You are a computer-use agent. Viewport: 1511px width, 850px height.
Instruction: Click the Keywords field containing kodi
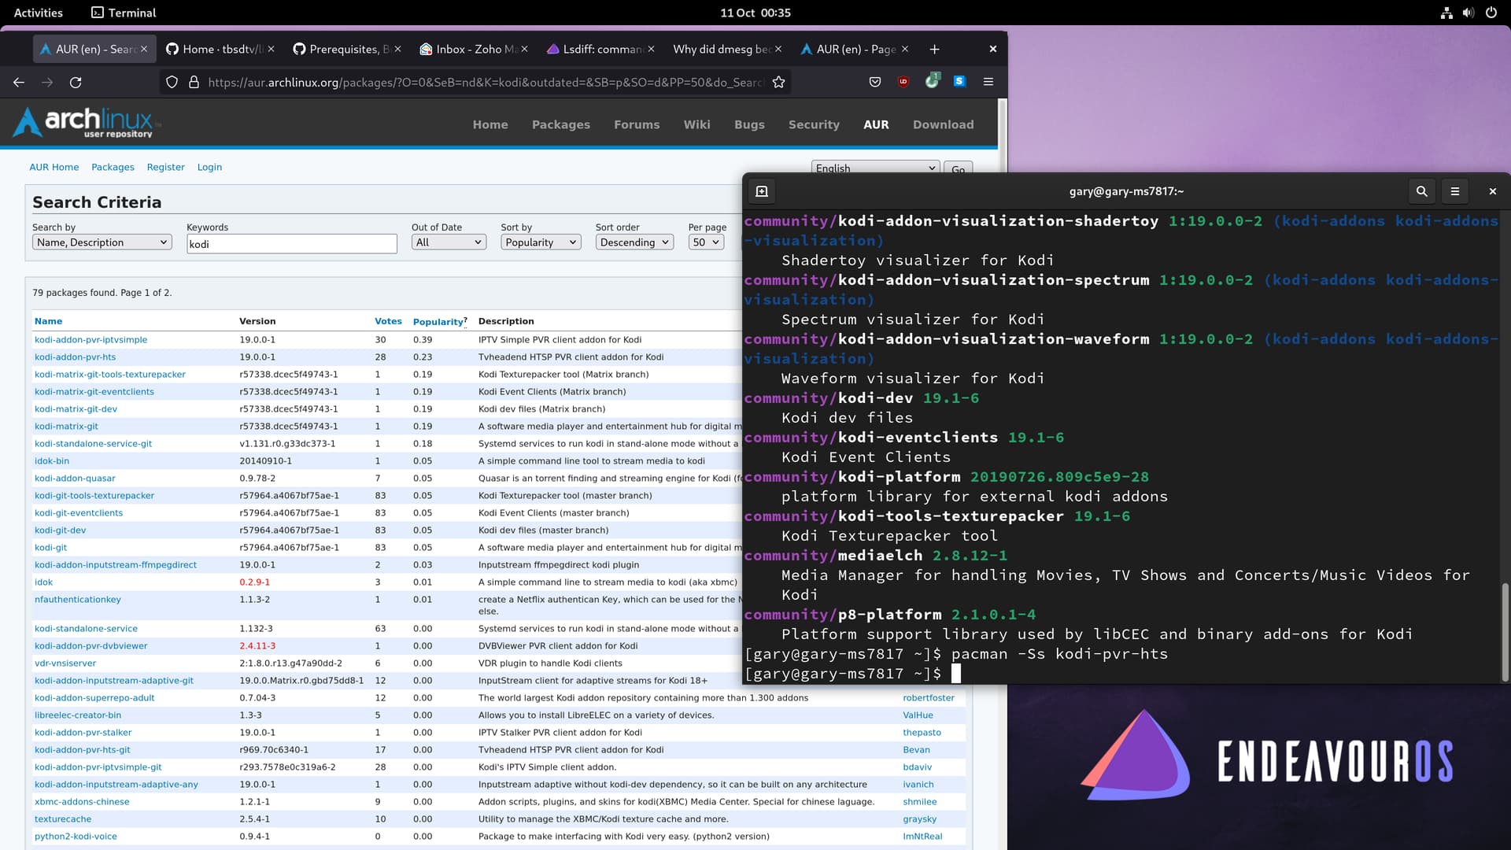click(x=291, y=244)
